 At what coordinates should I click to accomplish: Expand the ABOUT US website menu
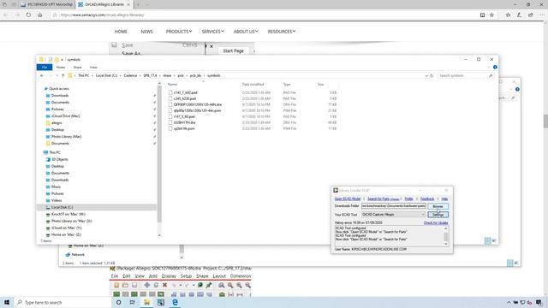[246, 32]
